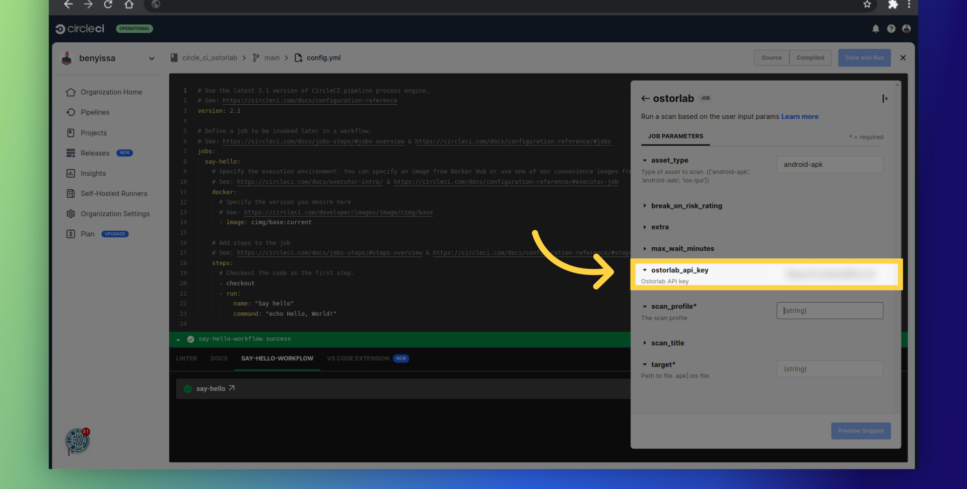967x489 pixels.
Task: Click the user avatar icon in header
Action: tap(906, 29)
